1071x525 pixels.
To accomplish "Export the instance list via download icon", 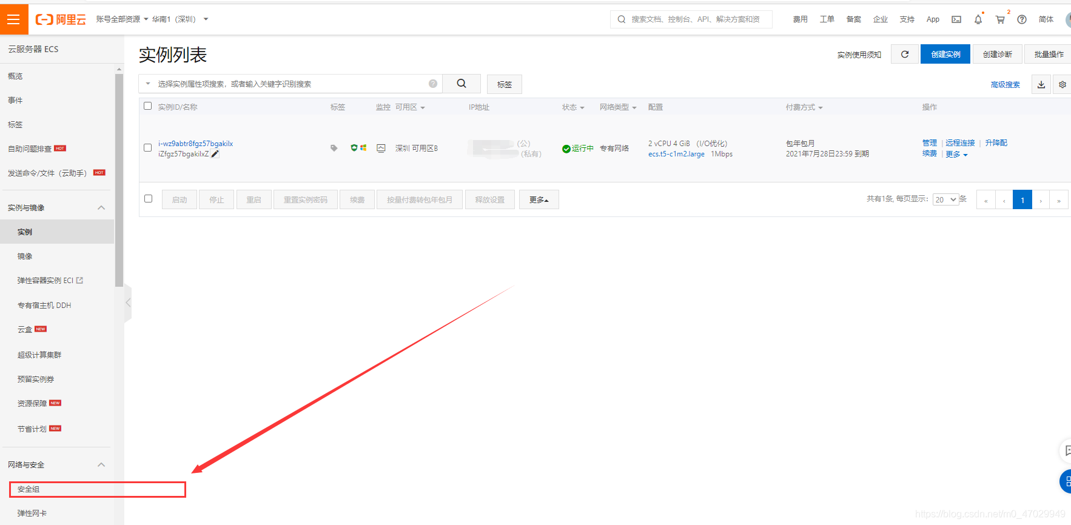I will tap(1041, 84).
